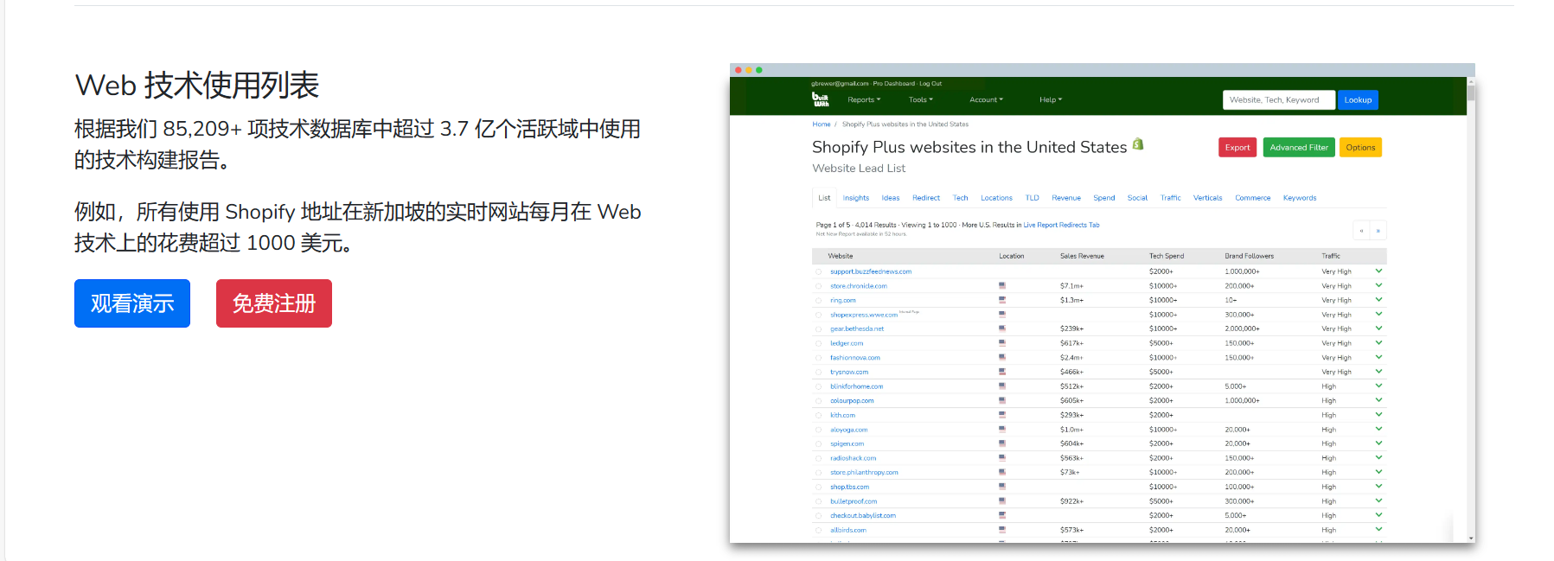Open the store.philanthropy.com link
Image resolution: width=1554 pixels, height=561 pixels.
point(864,473)
